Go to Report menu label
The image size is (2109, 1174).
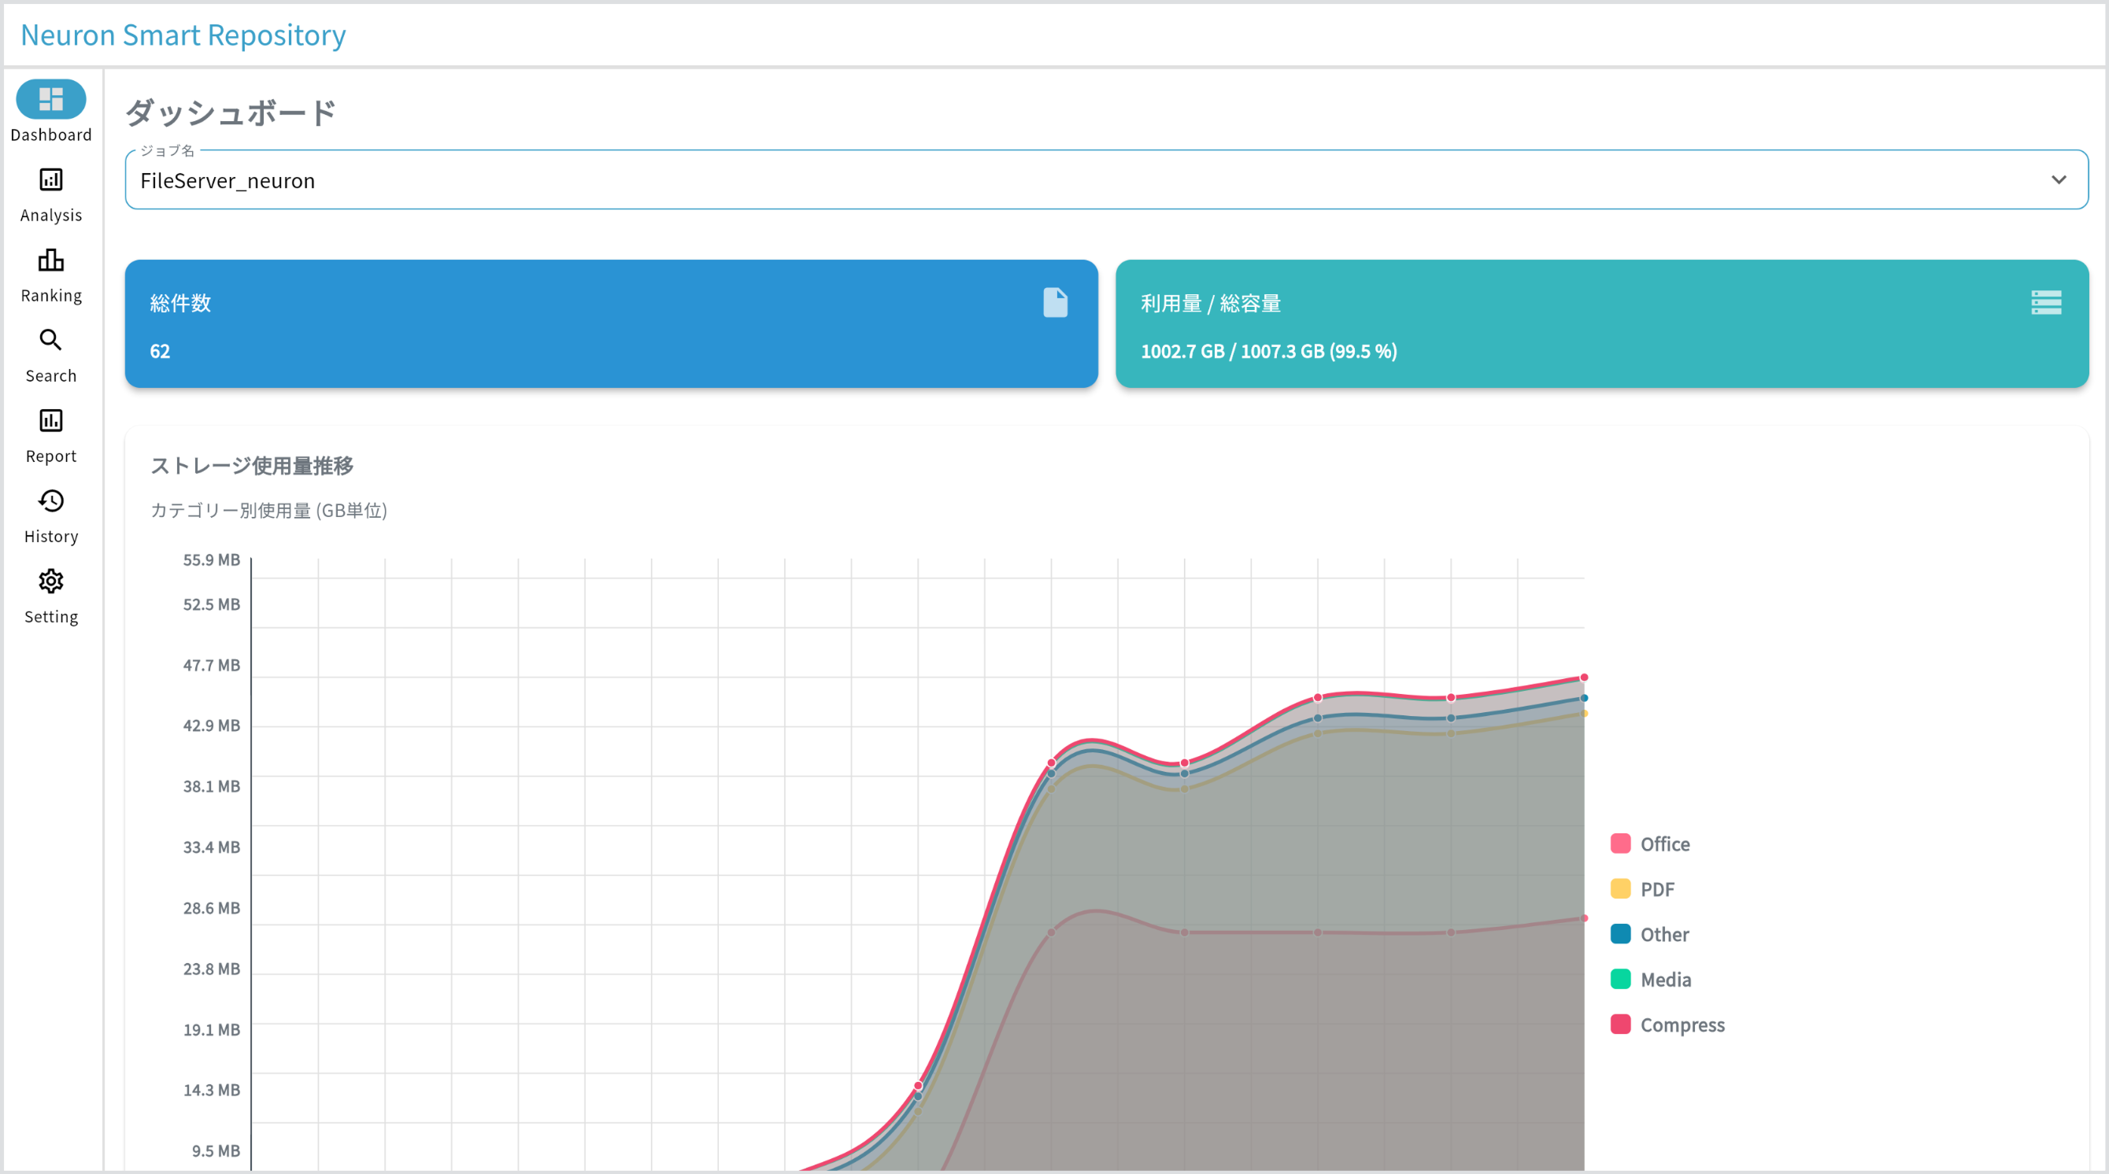[x=50, y=456]
